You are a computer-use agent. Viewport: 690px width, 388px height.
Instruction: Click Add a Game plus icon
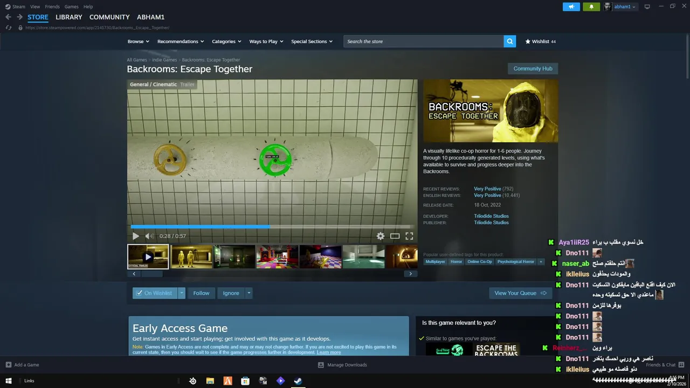click(x=9, y=365)
